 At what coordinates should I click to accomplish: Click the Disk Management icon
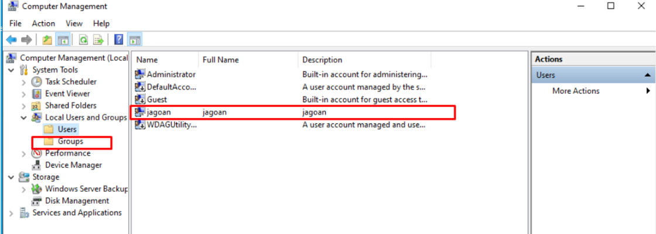pos(37,201)
